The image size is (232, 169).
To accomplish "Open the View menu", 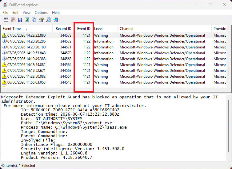I will tap(27, 13).
